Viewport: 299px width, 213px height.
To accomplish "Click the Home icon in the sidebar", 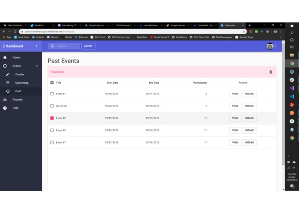I will click(x=5, y=57).
